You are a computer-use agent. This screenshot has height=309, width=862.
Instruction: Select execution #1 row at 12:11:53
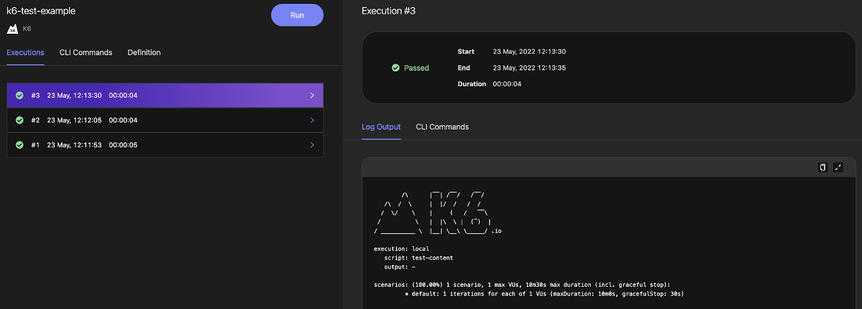165,145
